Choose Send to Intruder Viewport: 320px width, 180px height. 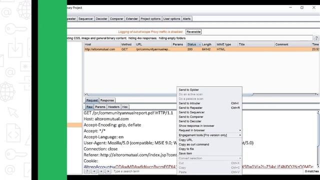pyautogui.click(x=209, y=103)
